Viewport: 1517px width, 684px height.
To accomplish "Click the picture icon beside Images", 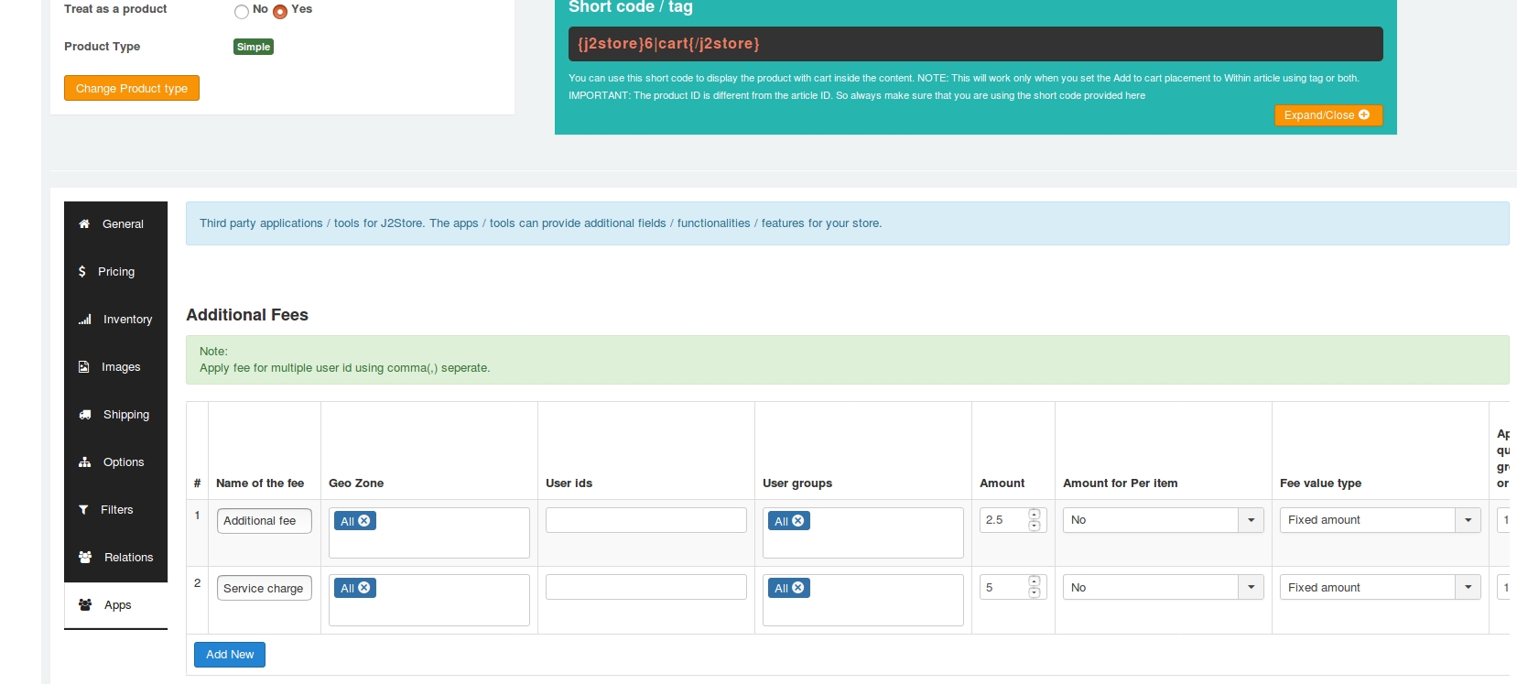I will pos(84,367).
